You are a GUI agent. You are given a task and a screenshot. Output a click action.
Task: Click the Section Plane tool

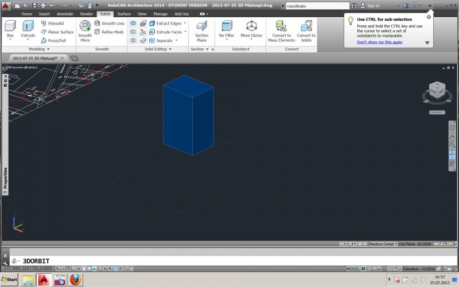[x=202, y=31]
